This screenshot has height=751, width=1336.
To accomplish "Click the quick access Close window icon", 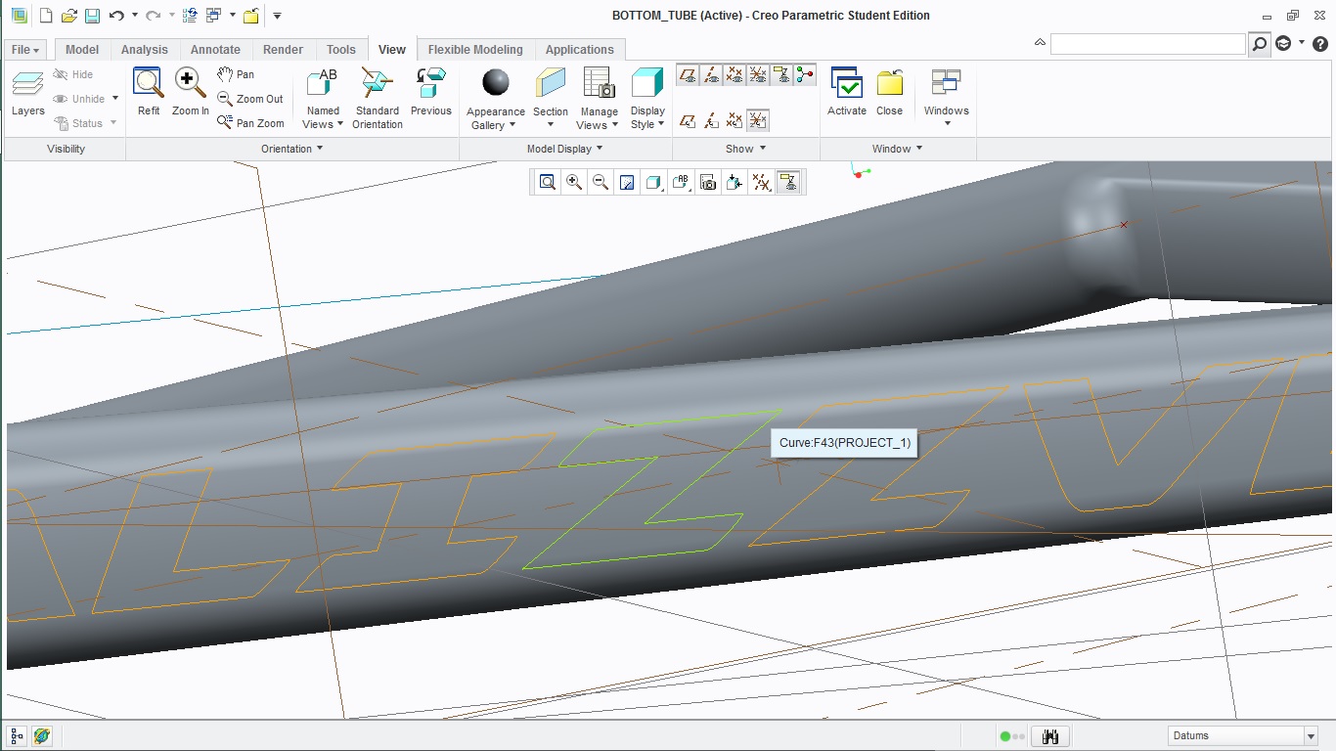I will 251,16.
